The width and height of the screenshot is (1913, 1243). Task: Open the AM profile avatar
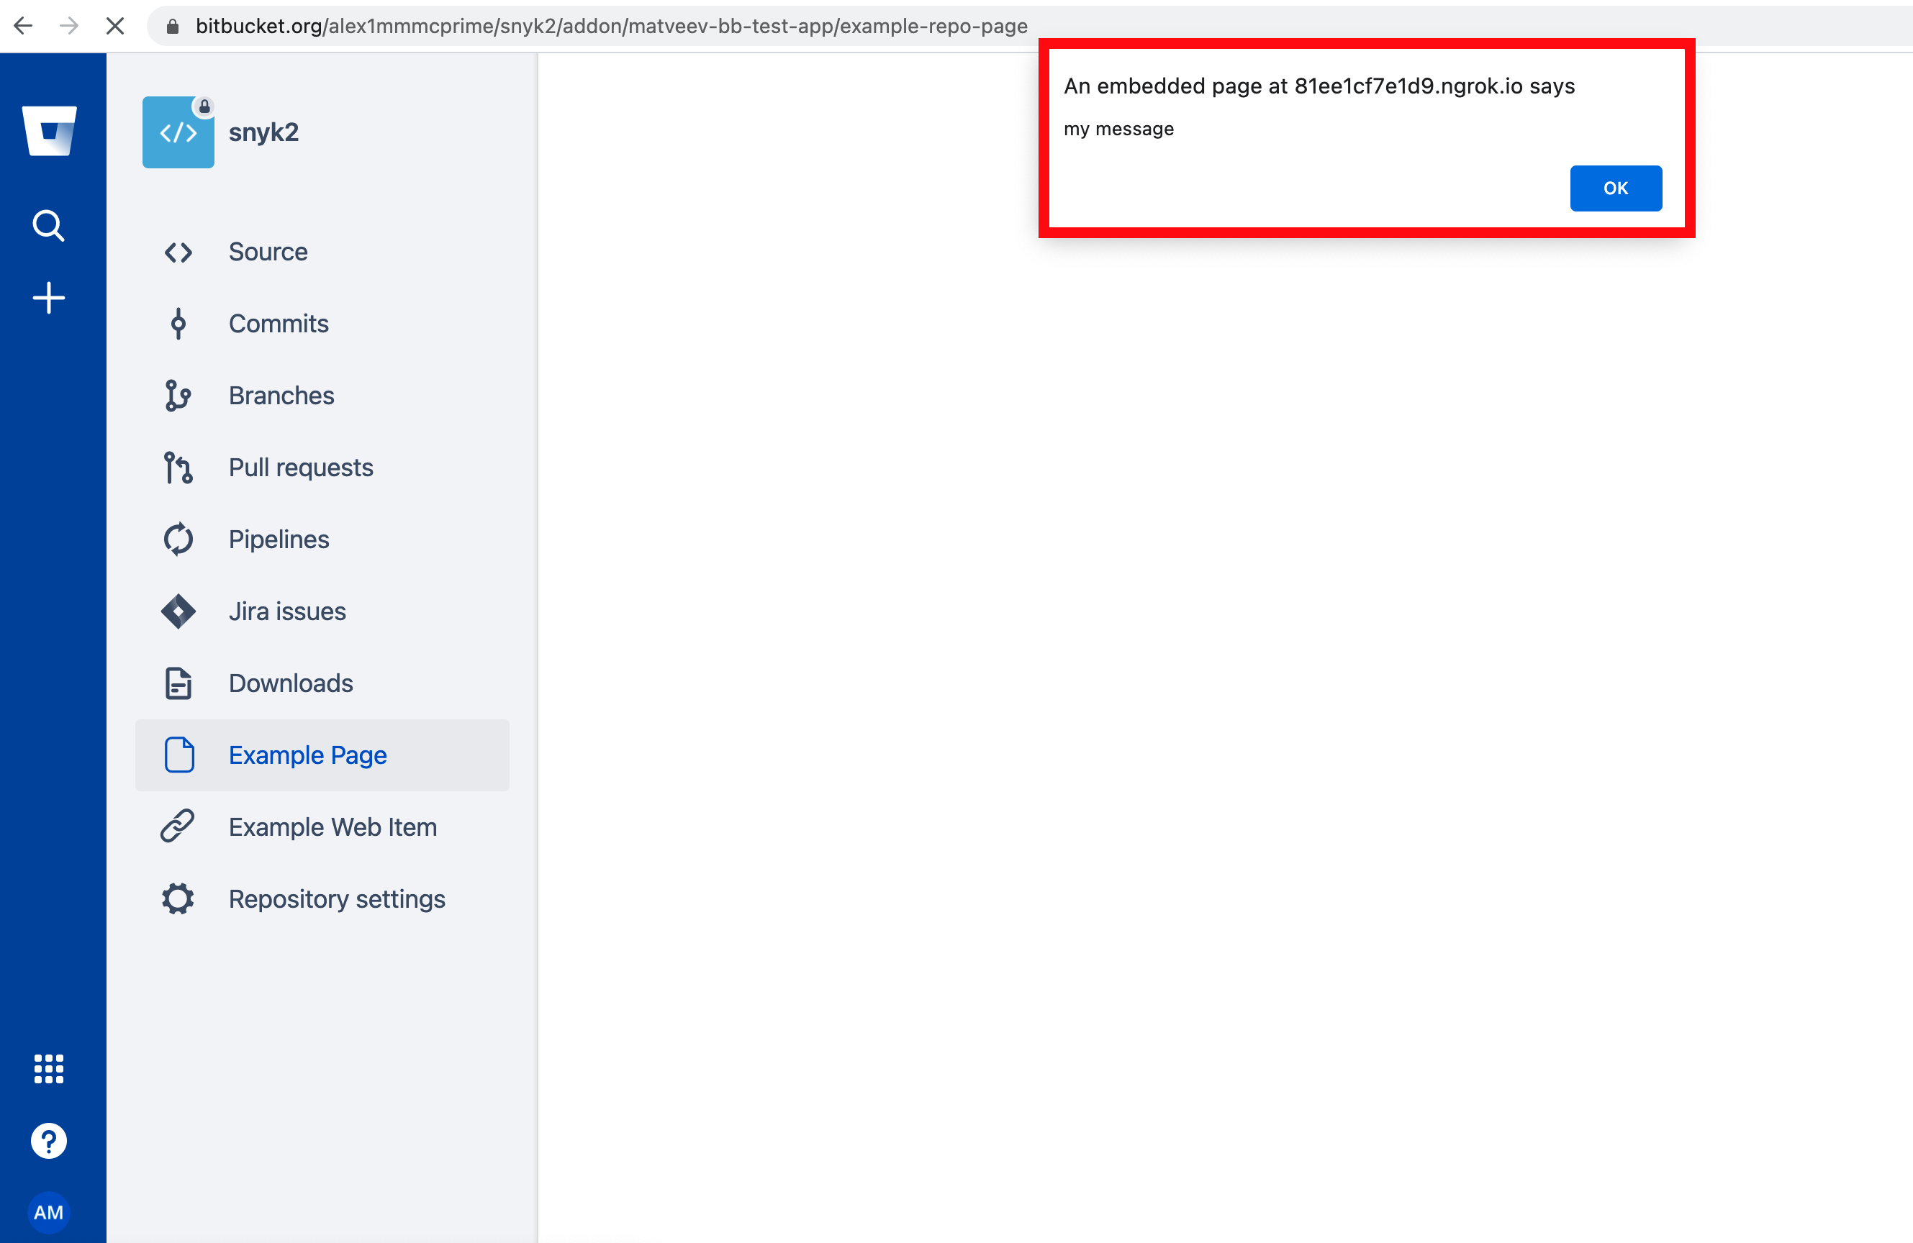[x=48, y=1211]
